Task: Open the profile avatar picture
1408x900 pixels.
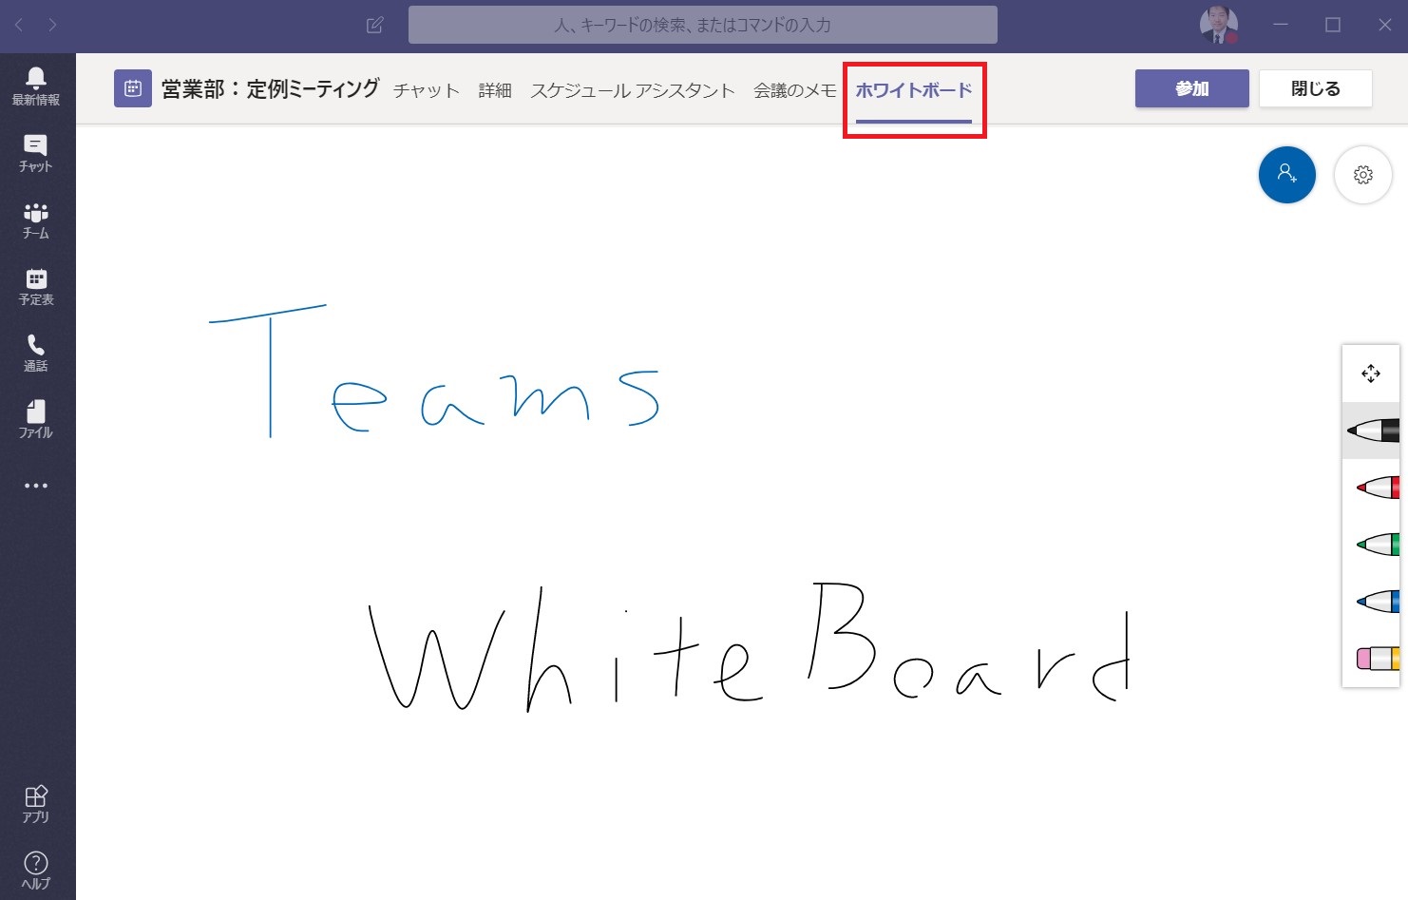Action: pos(1219,25)
